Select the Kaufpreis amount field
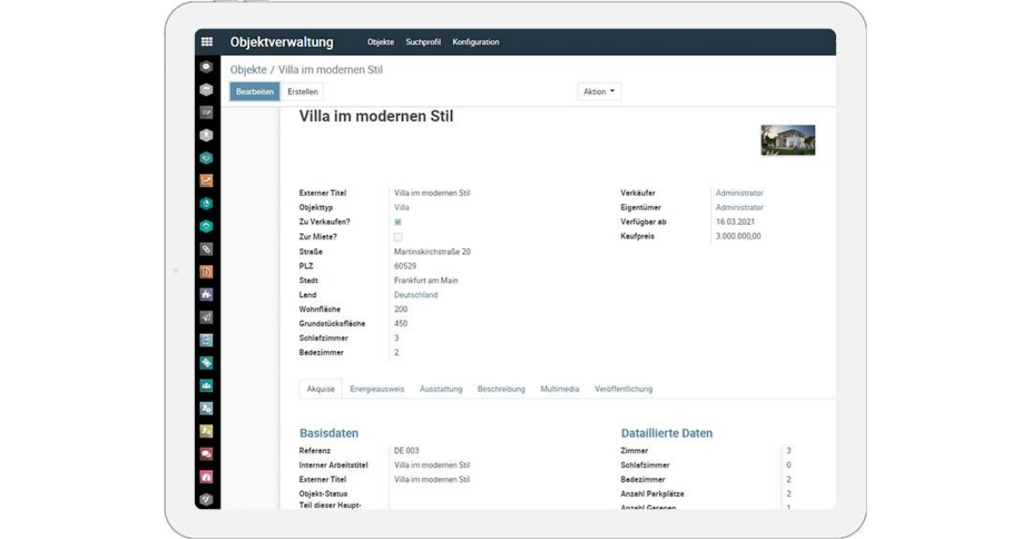1031x539 pixels. click(x=739, y=236)
